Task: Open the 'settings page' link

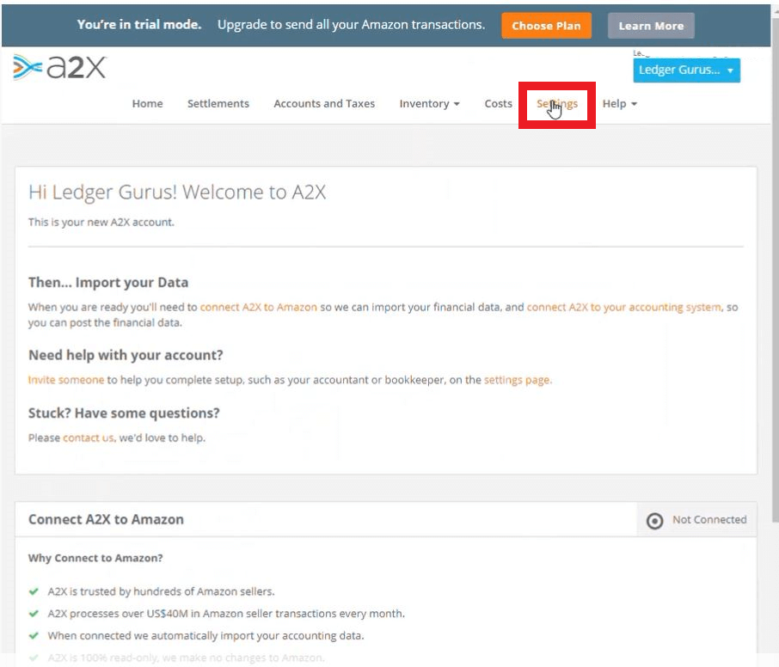Action: pos(518,380)
